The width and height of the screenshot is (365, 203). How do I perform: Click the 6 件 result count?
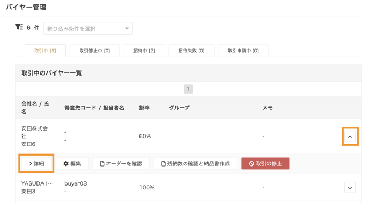tap(33, 28)
